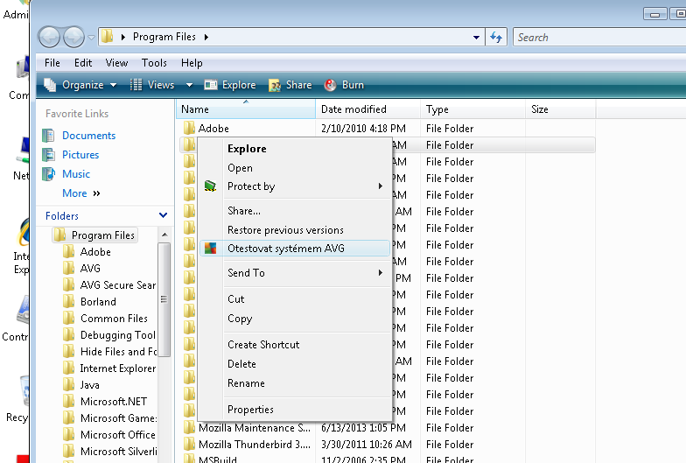Click Burn in the command toolbar
Image resolution: width=686 pixels, height=463 pixels.
345,85
